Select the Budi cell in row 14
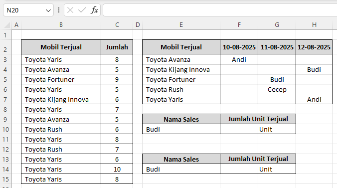This screenshot has height=188, width=337. (181, 169)
